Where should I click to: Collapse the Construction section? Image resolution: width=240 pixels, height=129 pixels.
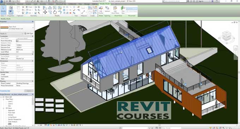pos(32,54)
